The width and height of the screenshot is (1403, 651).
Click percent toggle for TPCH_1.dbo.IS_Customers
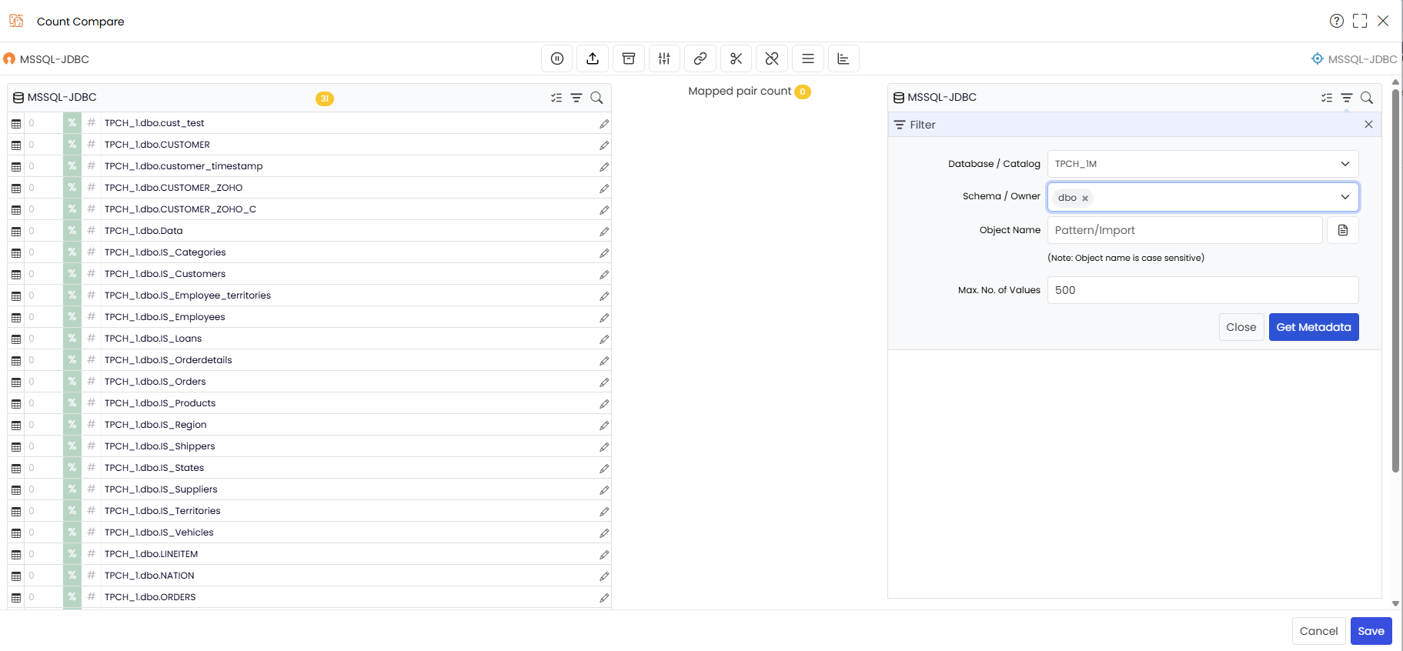pos(72,274)
